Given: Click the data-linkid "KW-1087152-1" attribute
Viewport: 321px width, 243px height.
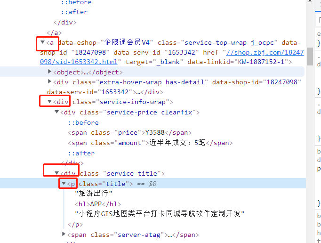Looking at the screenshot, I should point(238,62).
